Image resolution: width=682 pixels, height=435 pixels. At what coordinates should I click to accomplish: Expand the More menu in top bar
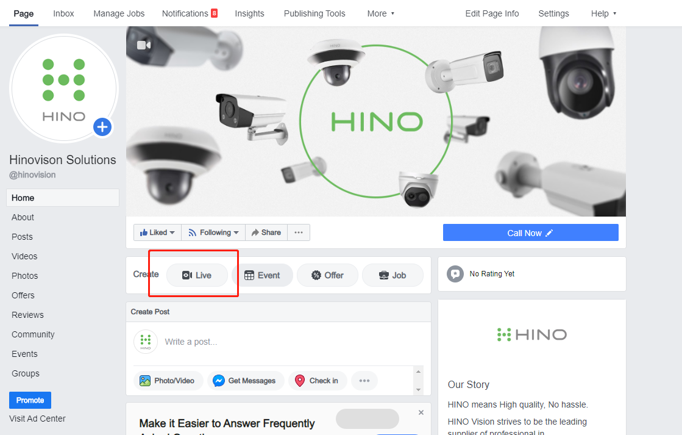pyautogui.click(x=380, y=13)
